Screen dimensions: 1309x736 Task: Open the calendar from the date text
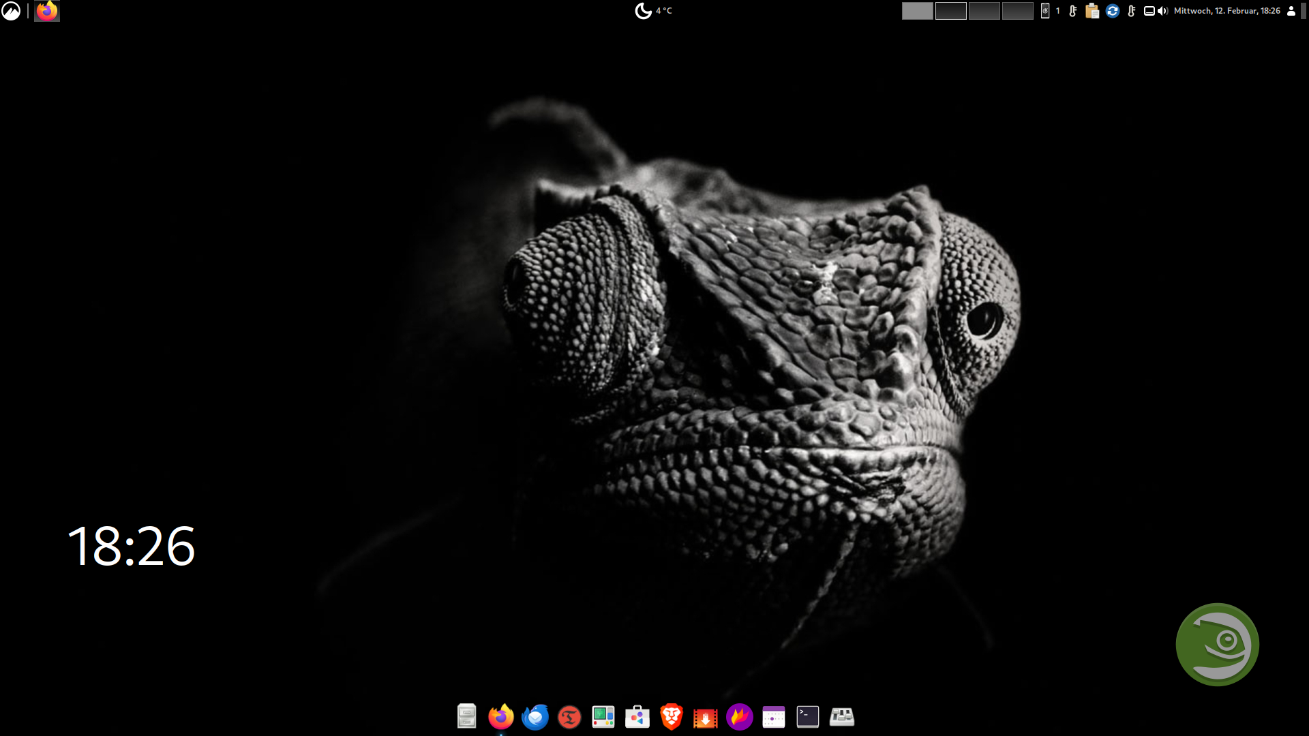1227,11
